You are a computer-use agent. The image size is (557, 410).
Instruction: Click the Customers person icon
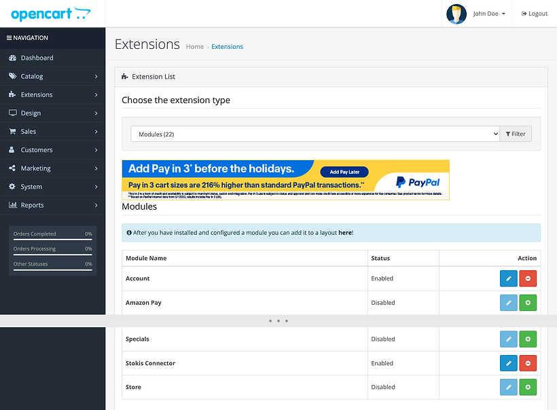coord(12,150)
